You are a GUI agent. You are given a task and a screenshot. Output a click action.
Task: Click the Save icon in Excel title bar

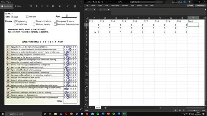click(x=99, y=2)
